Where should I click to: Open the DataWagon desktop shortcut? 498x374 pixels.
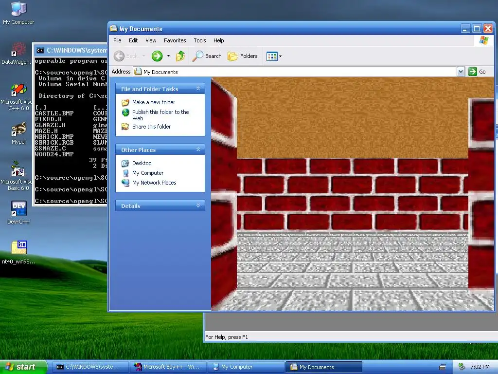tap(17, 54)
